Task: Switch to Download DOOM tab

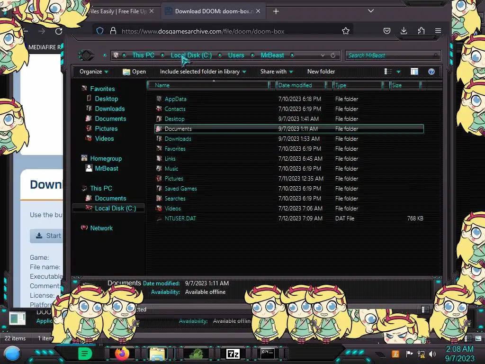Action: coord(213,11)
